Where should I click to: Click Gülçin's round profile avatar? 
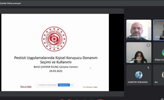coord(163,52)
